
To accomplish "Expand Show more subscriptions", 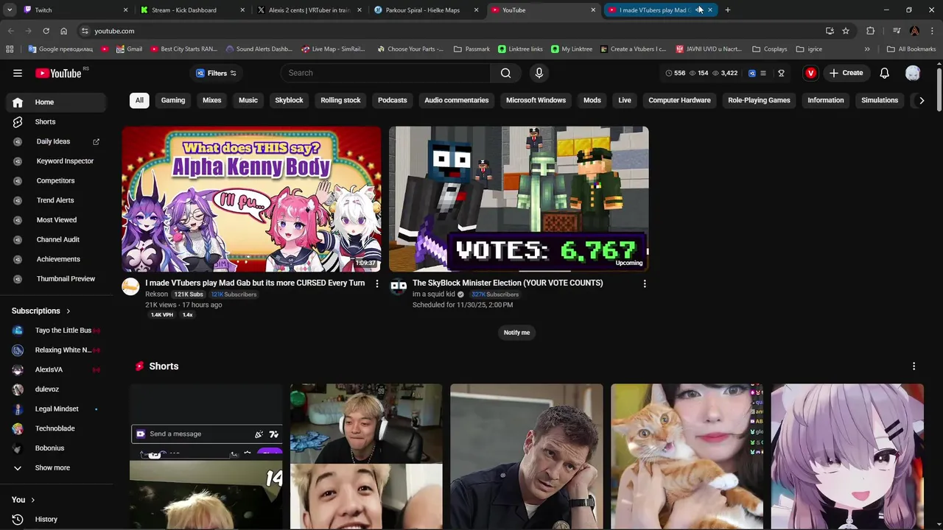I will click(x=57, y=467).
